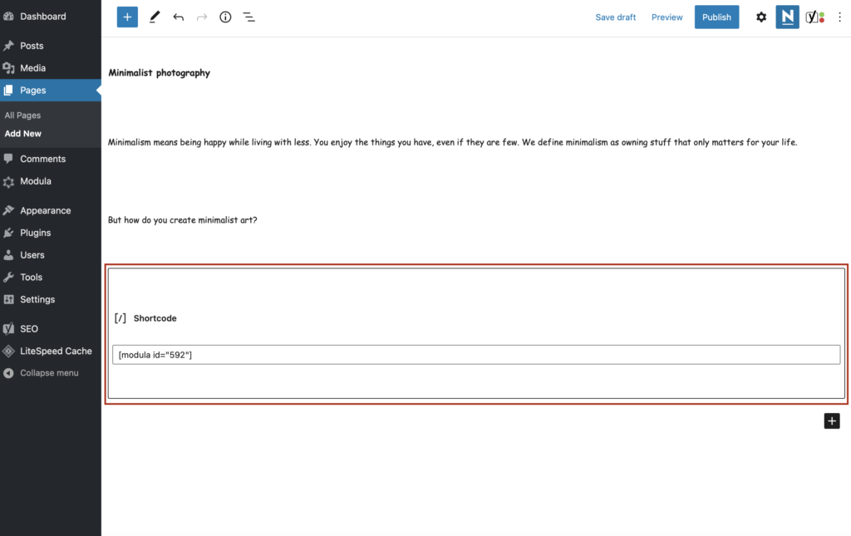Screen dimensions: 851x536
Task: Click the Settings sliders icon
Action: [8, 299]
